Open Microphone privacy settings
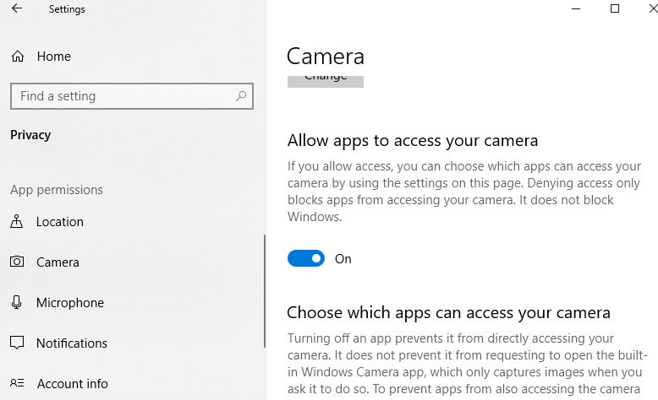 (x=70, y=303)
